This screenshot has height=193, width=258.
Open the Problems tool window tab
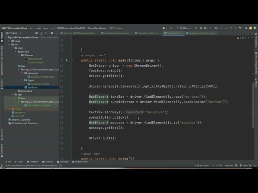point(33,162)
